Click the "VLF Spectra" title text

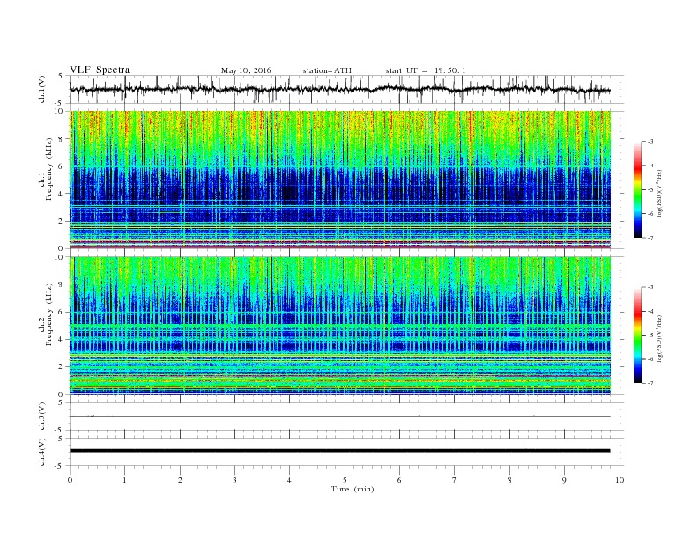coord(100,70)
